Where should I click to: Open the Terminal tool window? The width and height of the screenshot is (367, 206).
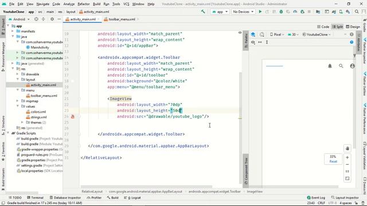pos(36,197)
